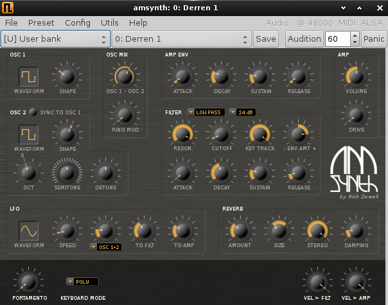Open the Utils menu
388x305 pixels.
tap(110, 22)
